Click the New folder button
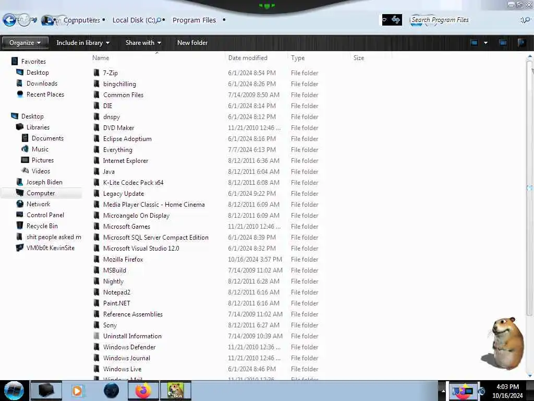Viewport: 534px width, 401px height. tap(192, 43)
